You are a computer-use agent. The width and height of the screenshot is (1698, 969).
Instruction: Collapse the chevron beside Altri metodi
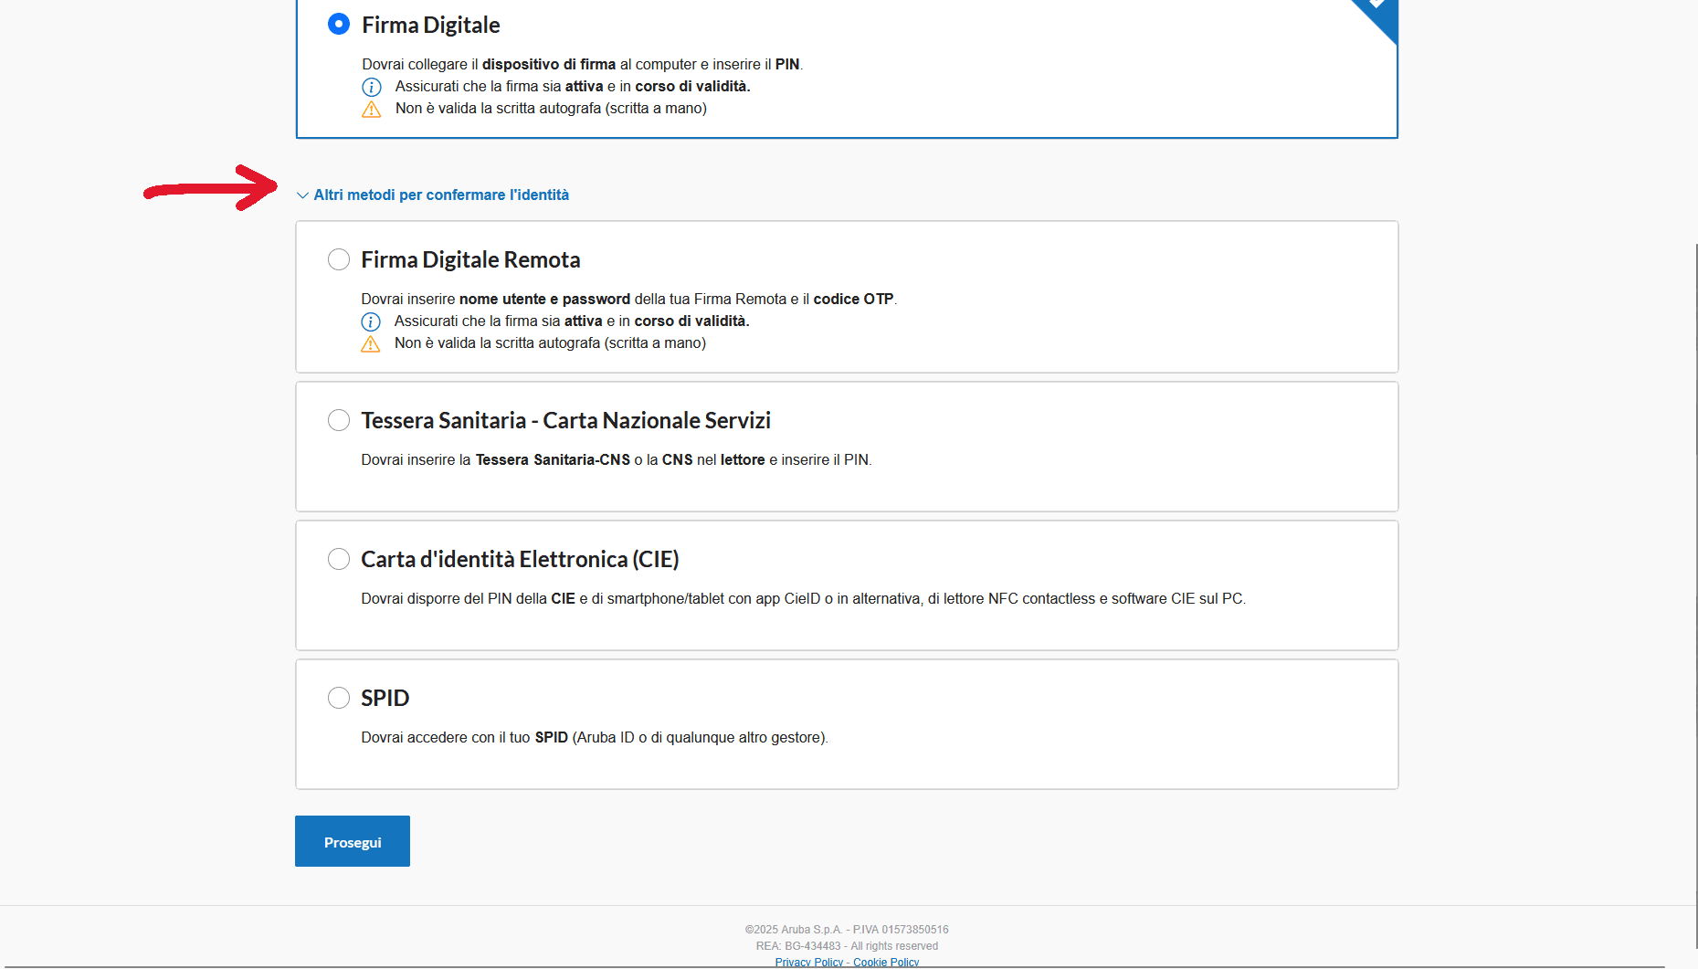tap(302, 195)
